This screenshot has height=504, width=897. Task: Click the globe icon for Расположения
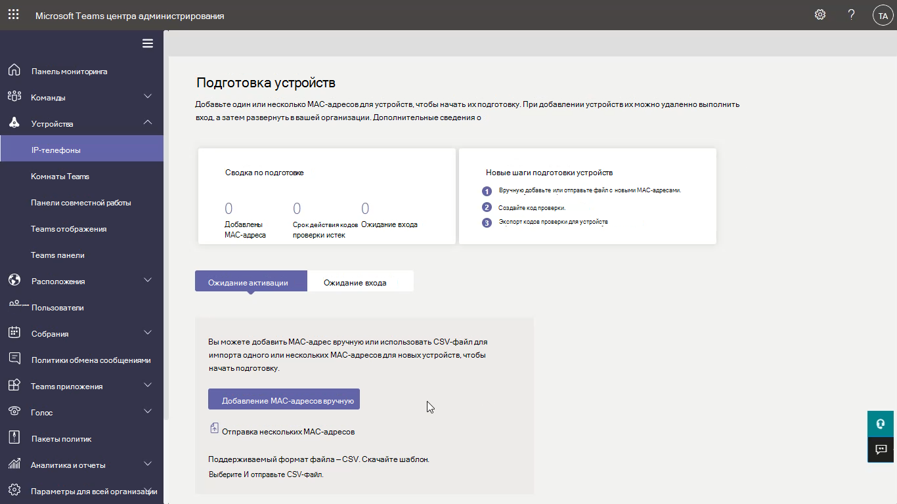14,280
